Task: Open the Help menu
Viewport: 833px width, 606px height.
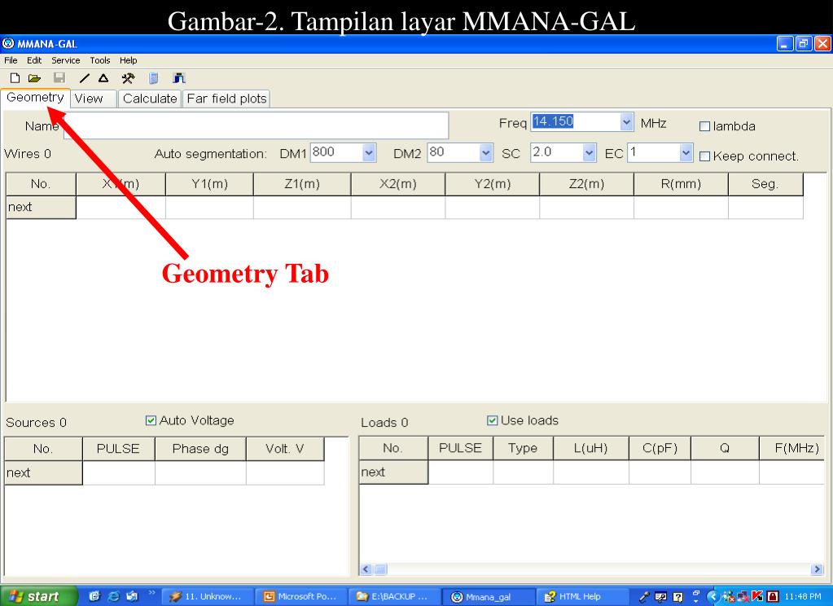Action: point(128,60)
